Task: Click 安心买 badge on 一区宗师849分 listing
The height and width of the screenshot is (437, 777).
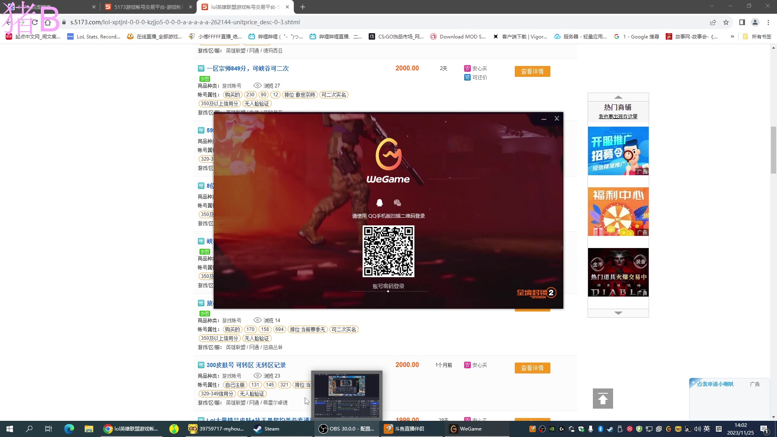Action: 476,68
